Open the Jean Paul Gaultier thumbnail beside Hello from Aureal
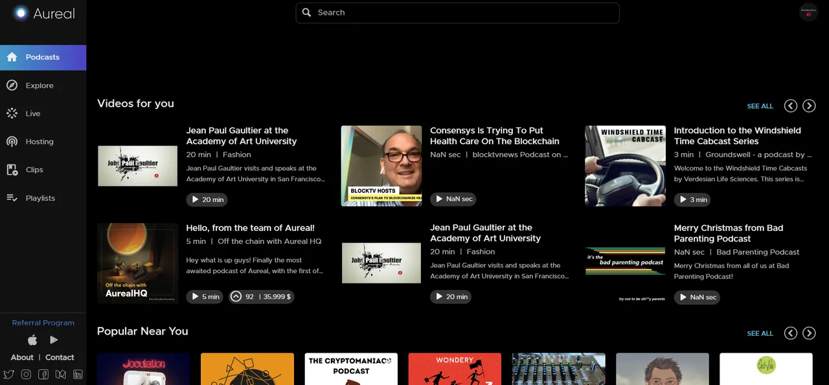 tap(381, 263)
